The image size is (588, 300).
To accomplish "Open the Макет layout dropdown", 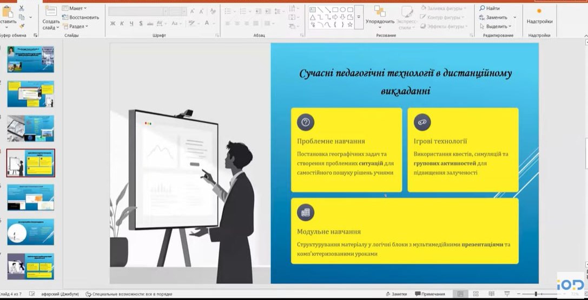I will 75,8.
